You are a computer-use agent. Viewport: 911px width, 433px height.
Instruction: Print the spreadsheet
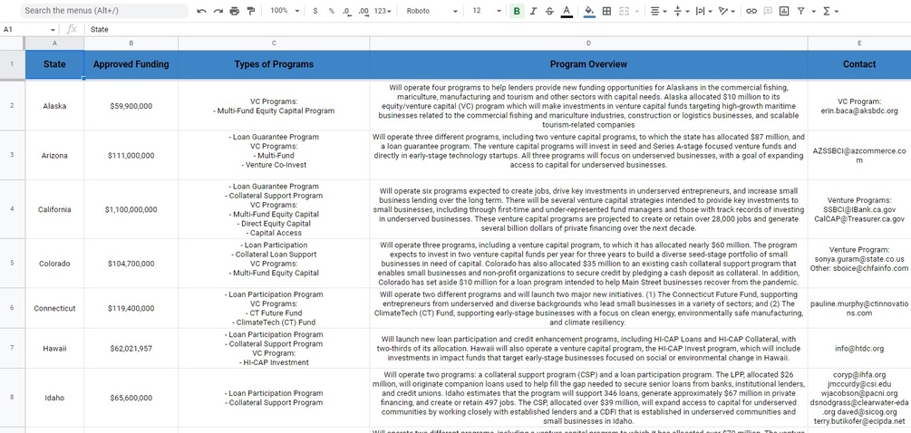(x=234, y=11)
